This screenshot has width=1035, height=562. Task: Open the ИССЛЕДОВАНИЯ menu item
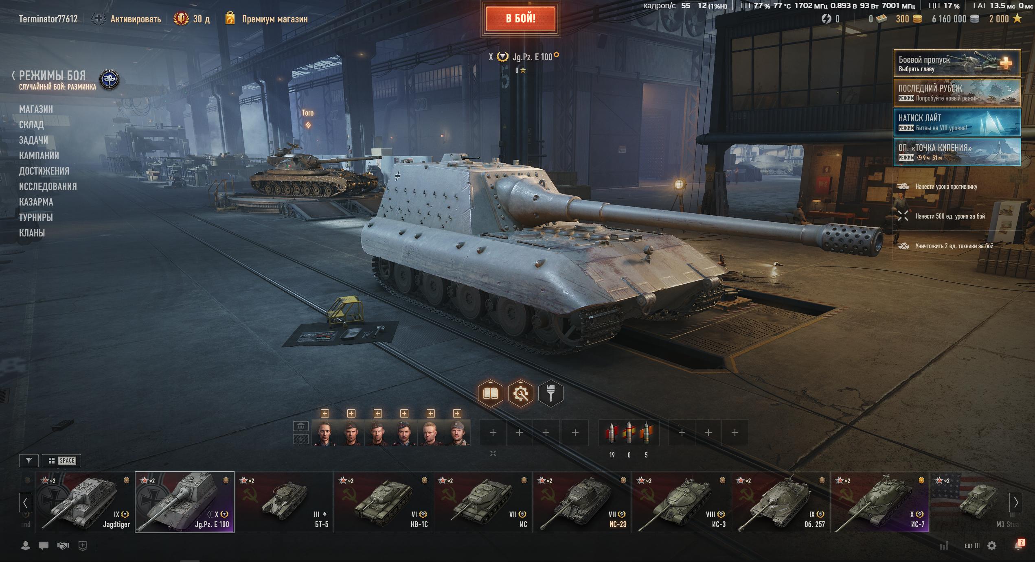(x=48, y=186)
